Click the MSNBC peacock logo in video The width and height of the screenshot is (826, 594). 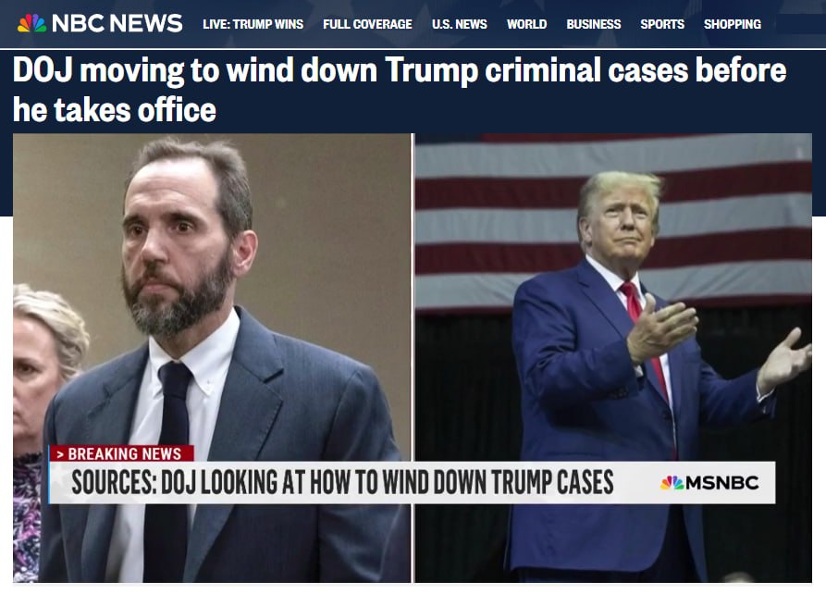coord(672,482)
